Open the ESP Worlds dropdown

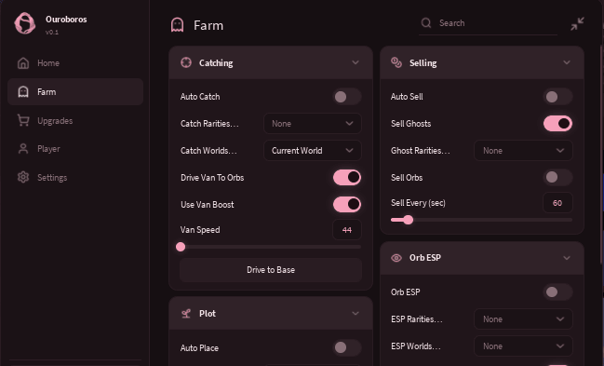[523, 346]
